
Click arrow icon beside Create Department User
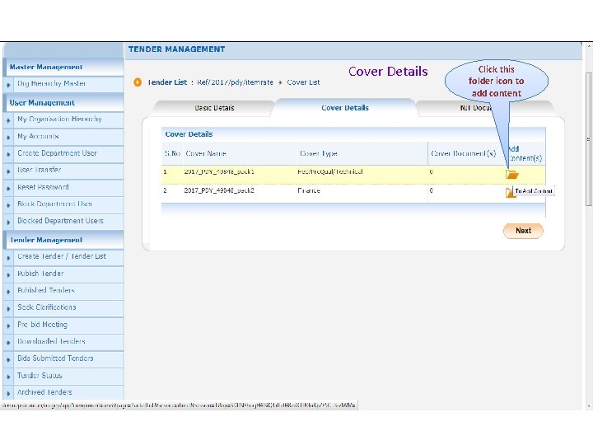point(8,154)
